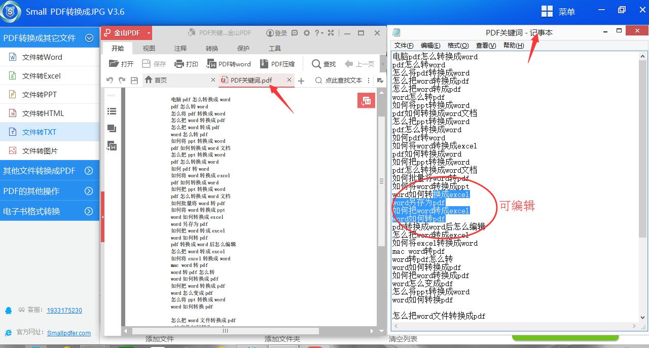649x348 pixels.
Task: Select 文件转图片 conversion option
Action: tap(49, 151)
